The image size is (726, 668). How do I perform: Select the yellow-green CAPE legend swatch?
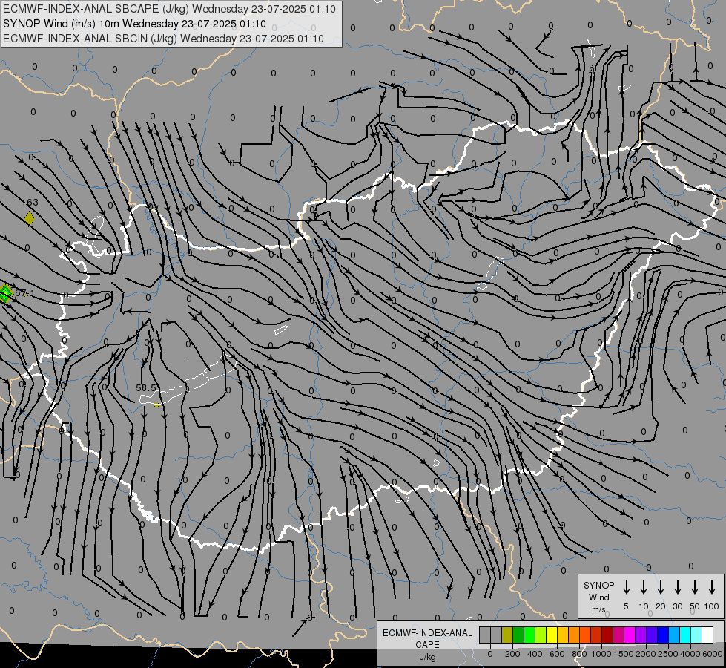[541, 635]
